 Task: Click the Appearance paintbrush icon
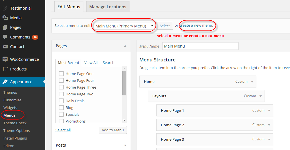(x=5, y=82)
